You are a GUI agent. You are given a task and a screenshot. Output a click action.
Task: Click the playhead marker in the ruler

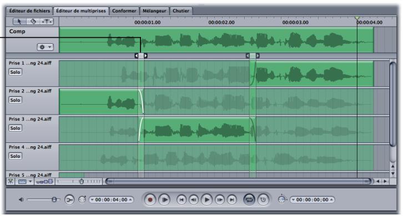(357, 18)
